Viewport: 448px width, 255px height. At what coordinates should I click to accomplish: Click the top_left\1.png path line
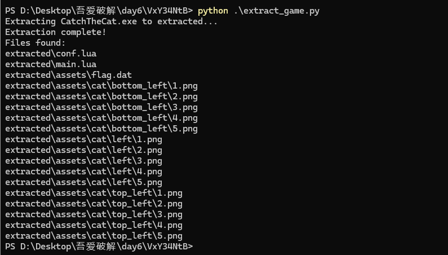tap(94, 193)
